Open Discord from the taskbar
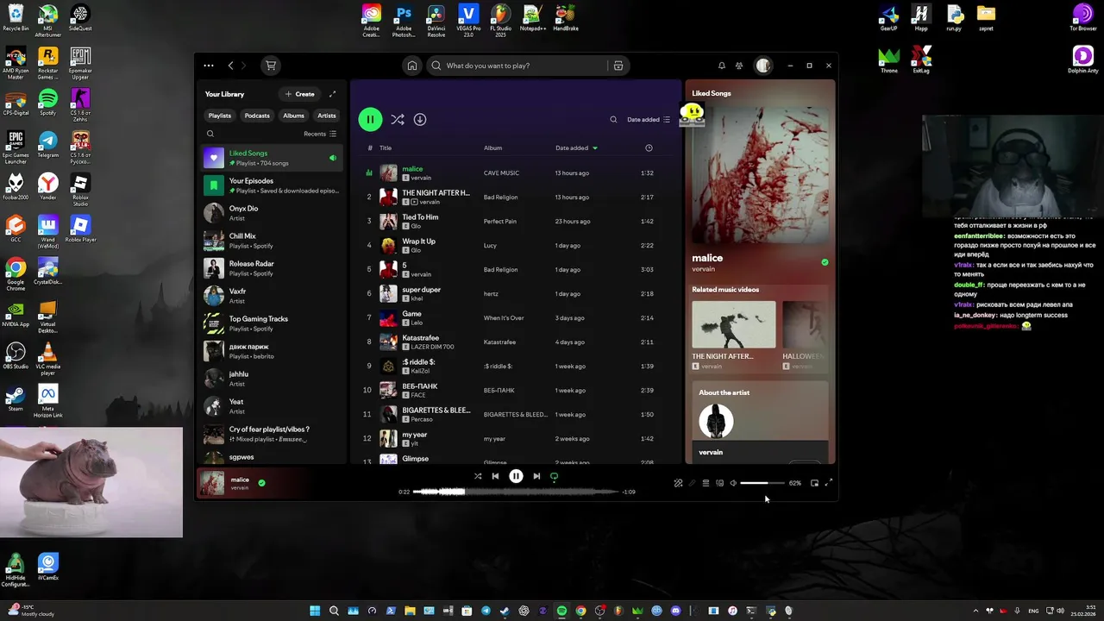The image size is (1104, 621). (675, 611)
